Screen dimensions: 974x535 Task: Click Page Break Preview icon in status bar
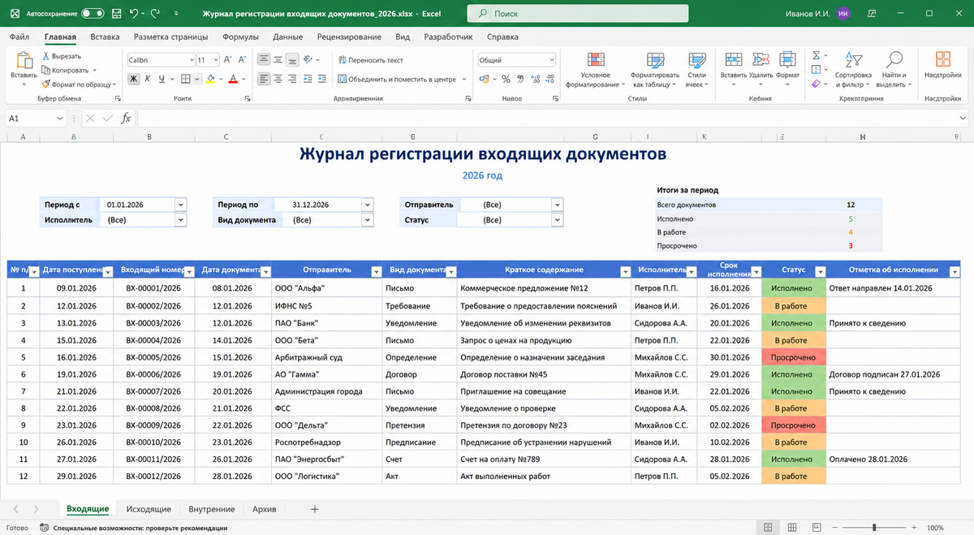817,528
